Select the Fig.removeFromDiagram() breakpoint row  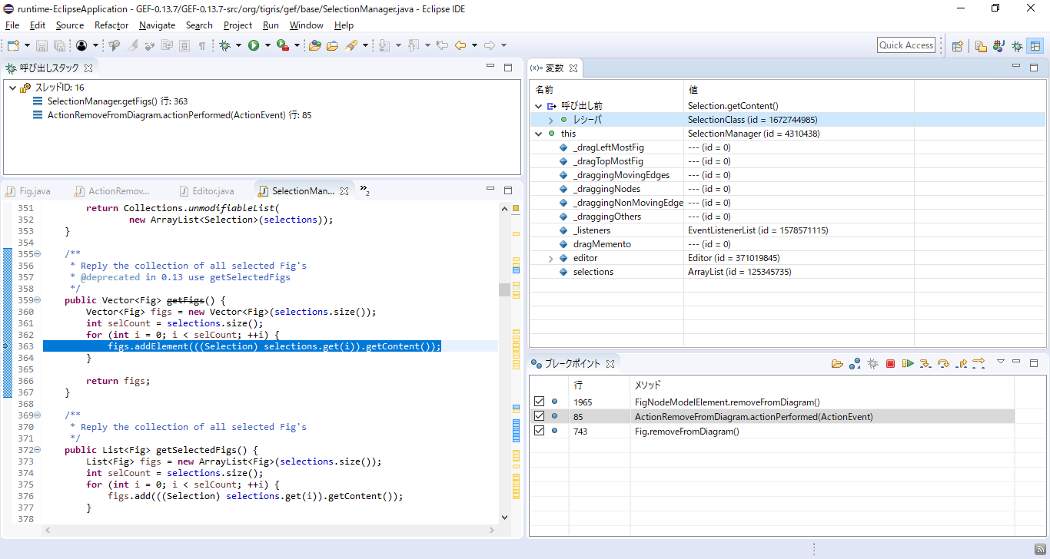[772, 431]
